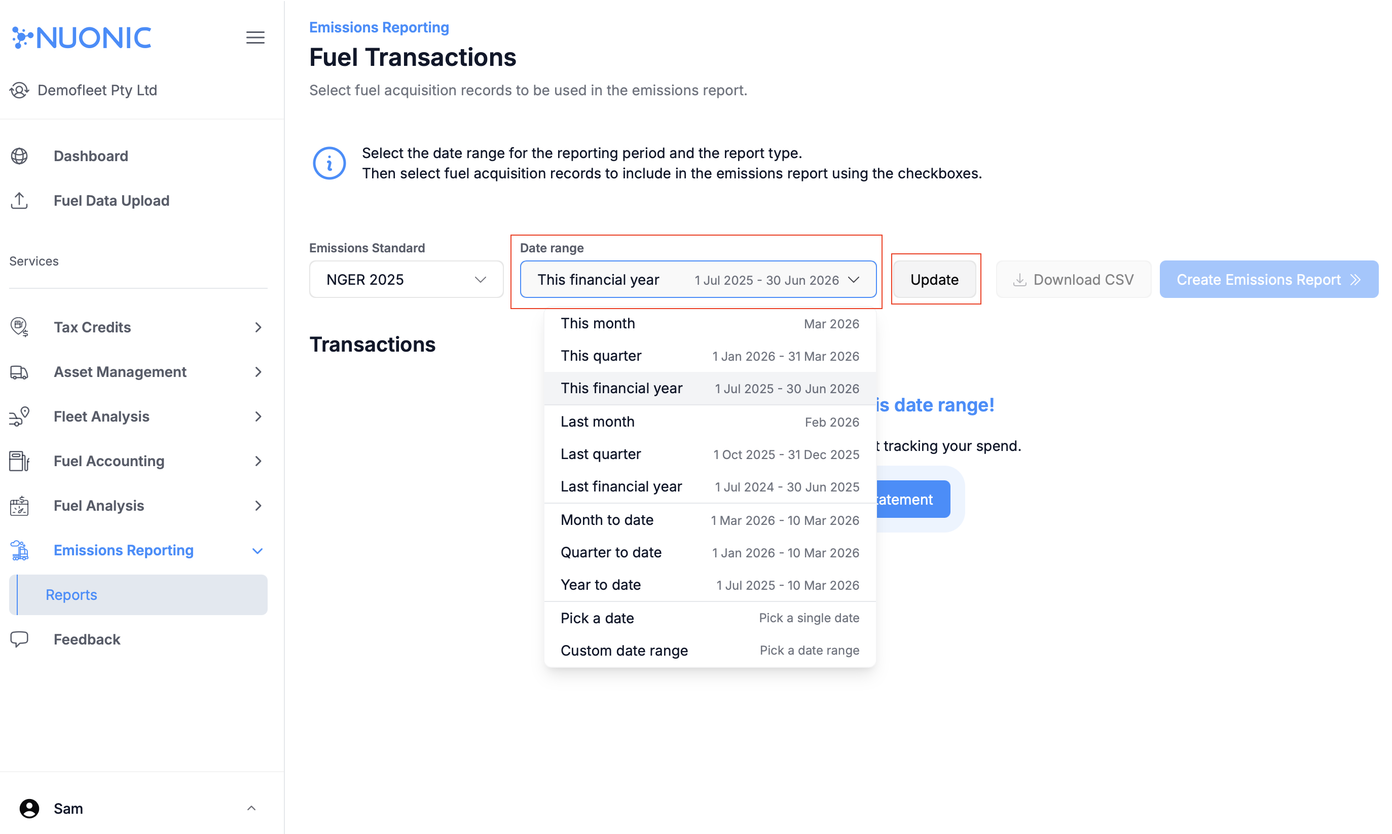
Task: Click the Dashboard globe icon
Action: coord(20,156)
